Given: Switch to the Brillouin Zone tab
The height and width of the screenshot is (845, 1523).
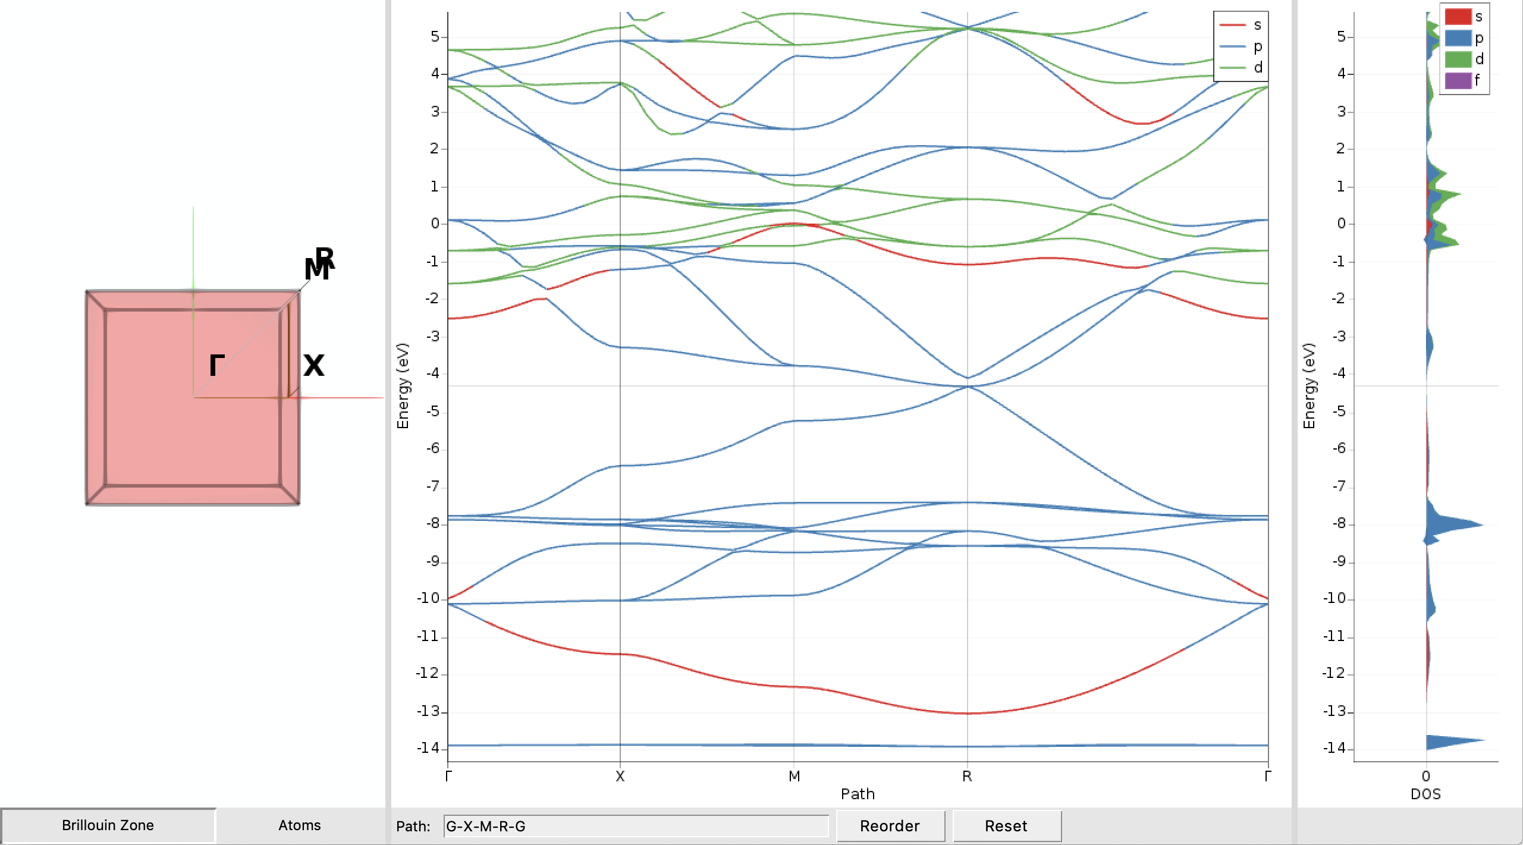Looking at the screenshot, I should [109, 825].
